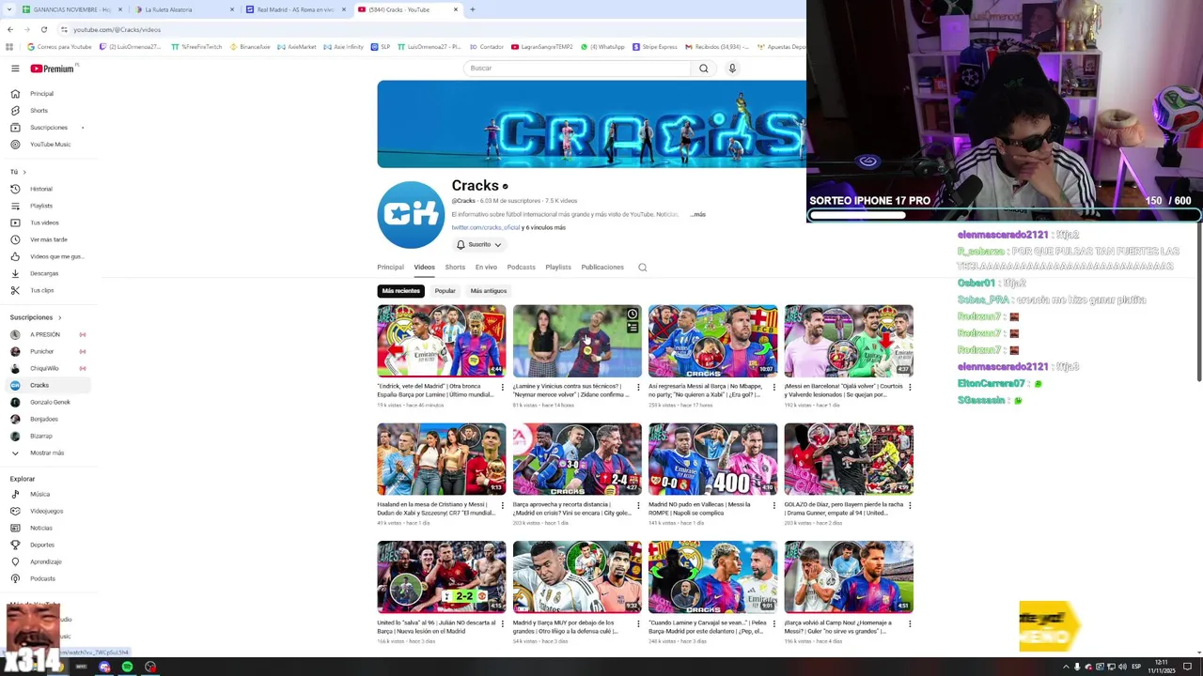Viewport: 1203px width, 676px height.
Task: Open Gonzalo Genek subscription channel
Action: [x=50, y=402]
